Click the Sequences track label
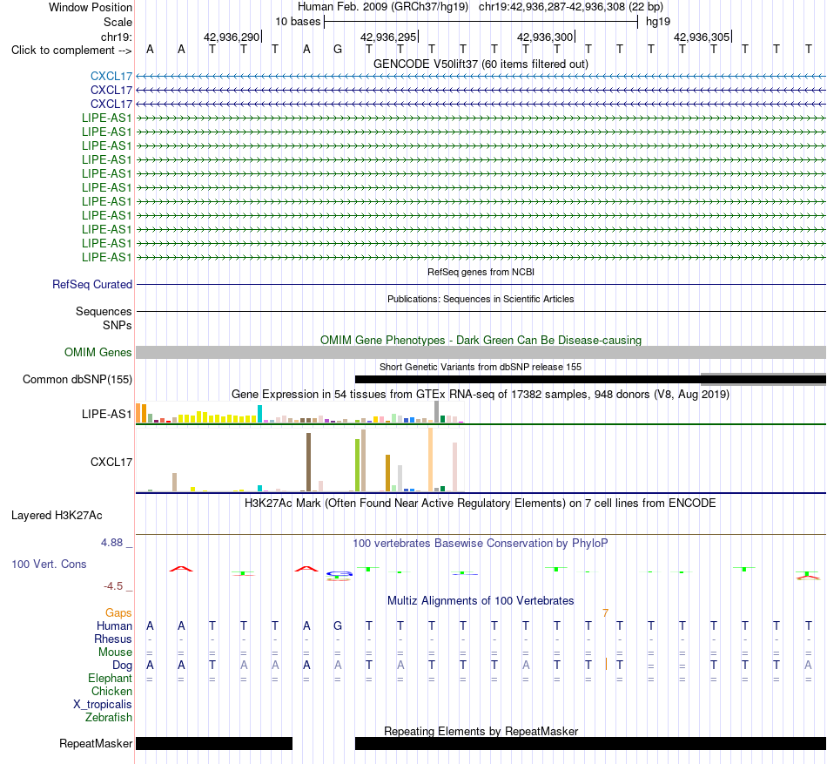Viewport: 827px width, 764px height. tap(104, 311)
